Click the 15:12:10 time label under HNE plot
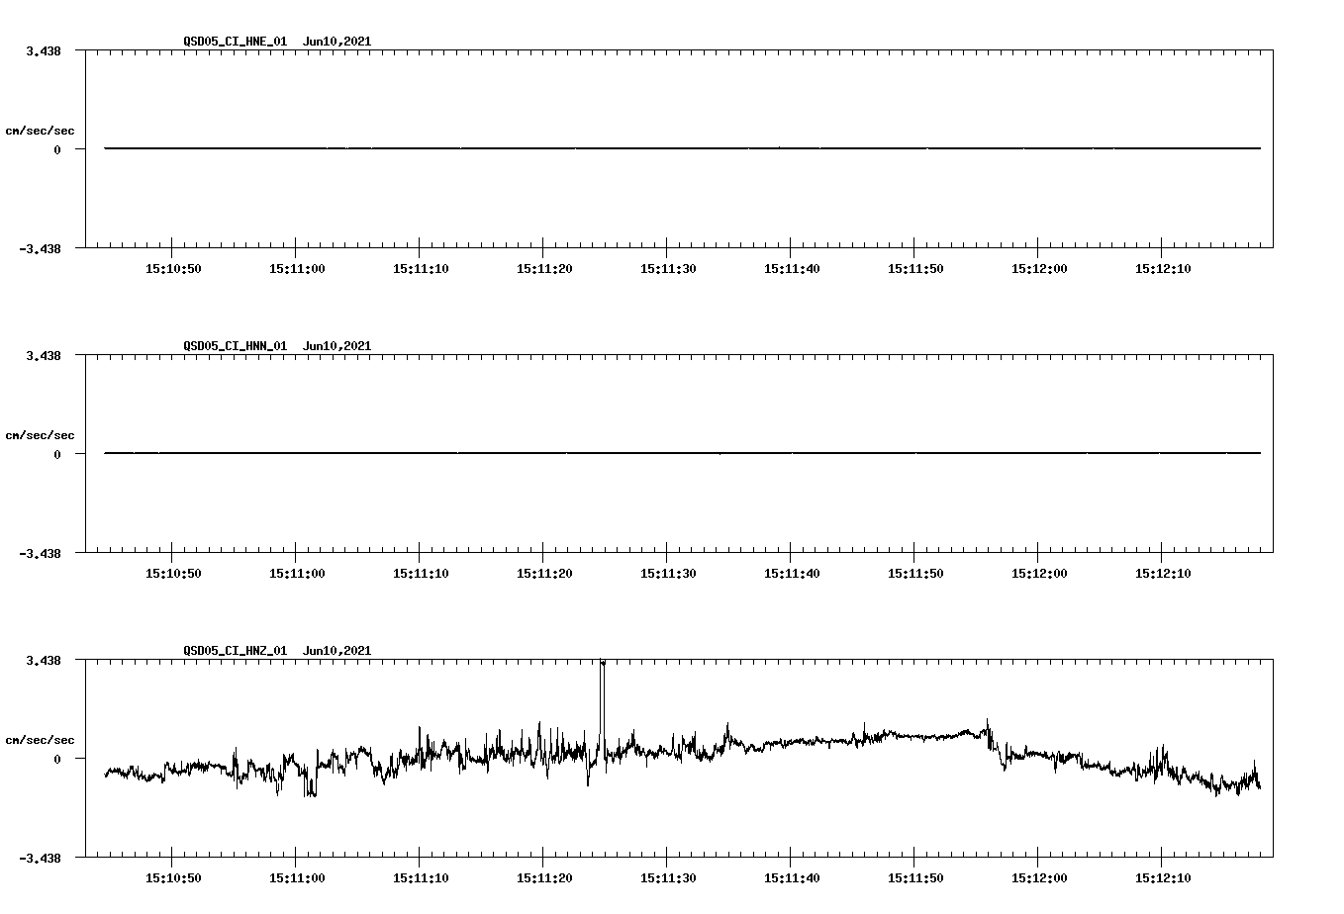 point(1163,269)
